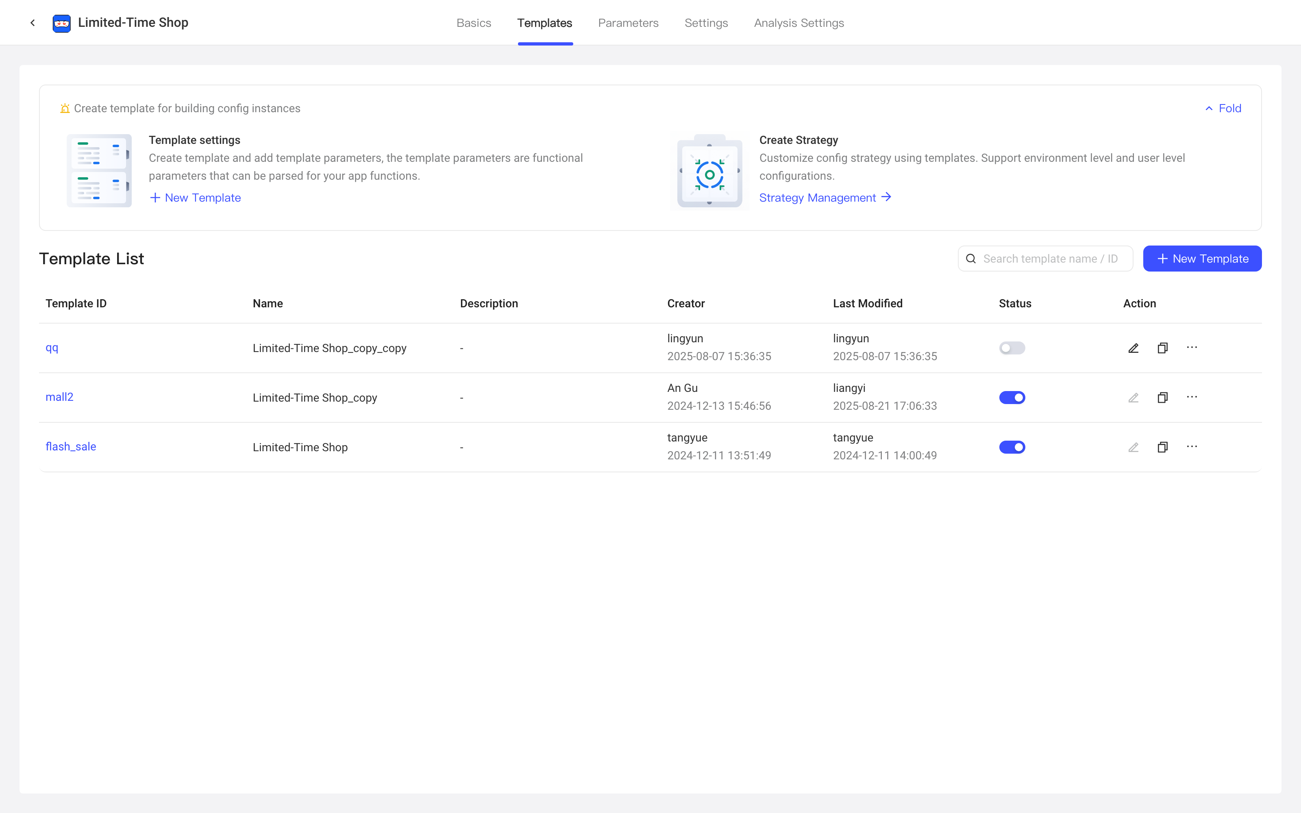The image size is (1301, 813).
Task: Fold the template guide panel
Action: (x=1223, y=108)
